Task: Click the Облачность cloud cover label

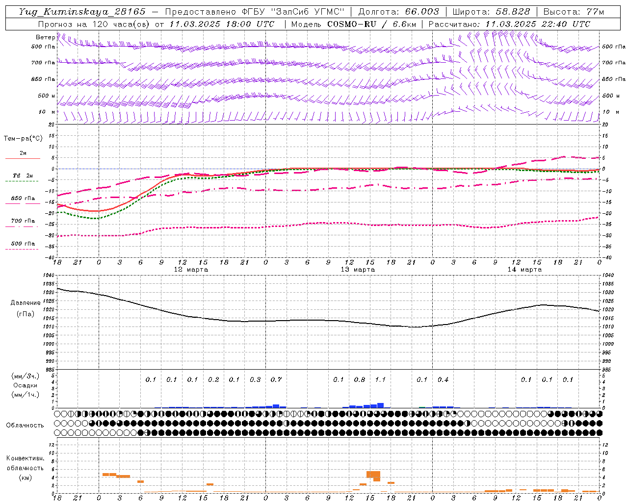Action: click(x=25, y=426)
